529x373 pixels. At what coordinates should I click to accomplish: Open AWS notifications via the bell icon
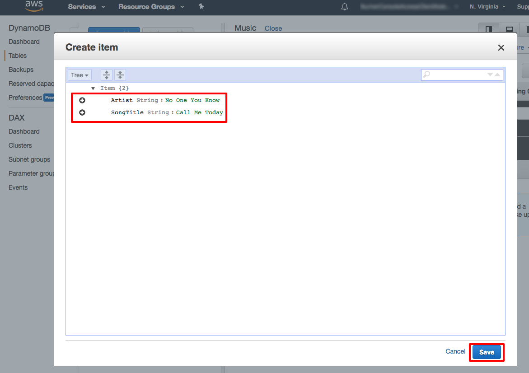[344, 7]
